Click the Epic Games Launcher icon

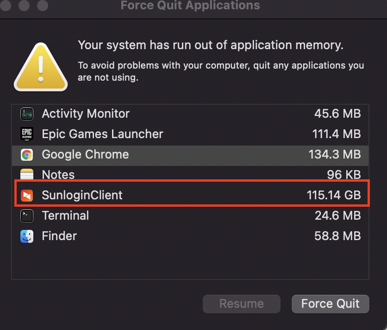click(27, 134)
